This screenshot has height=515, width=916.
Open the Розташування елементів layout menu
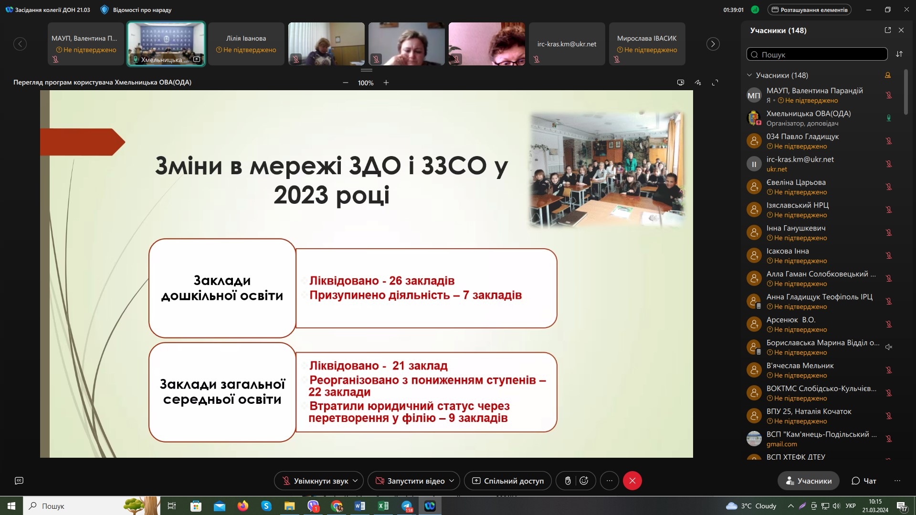[809, 10]
